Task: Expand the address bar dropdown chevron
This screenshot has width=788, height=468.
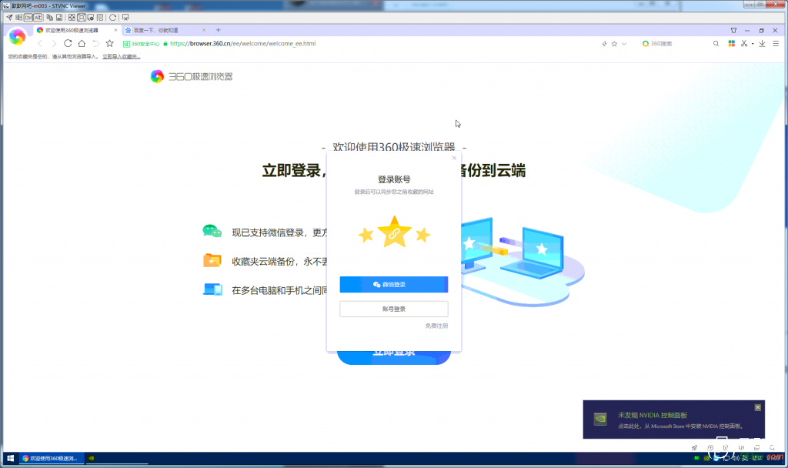Action: 624,44
